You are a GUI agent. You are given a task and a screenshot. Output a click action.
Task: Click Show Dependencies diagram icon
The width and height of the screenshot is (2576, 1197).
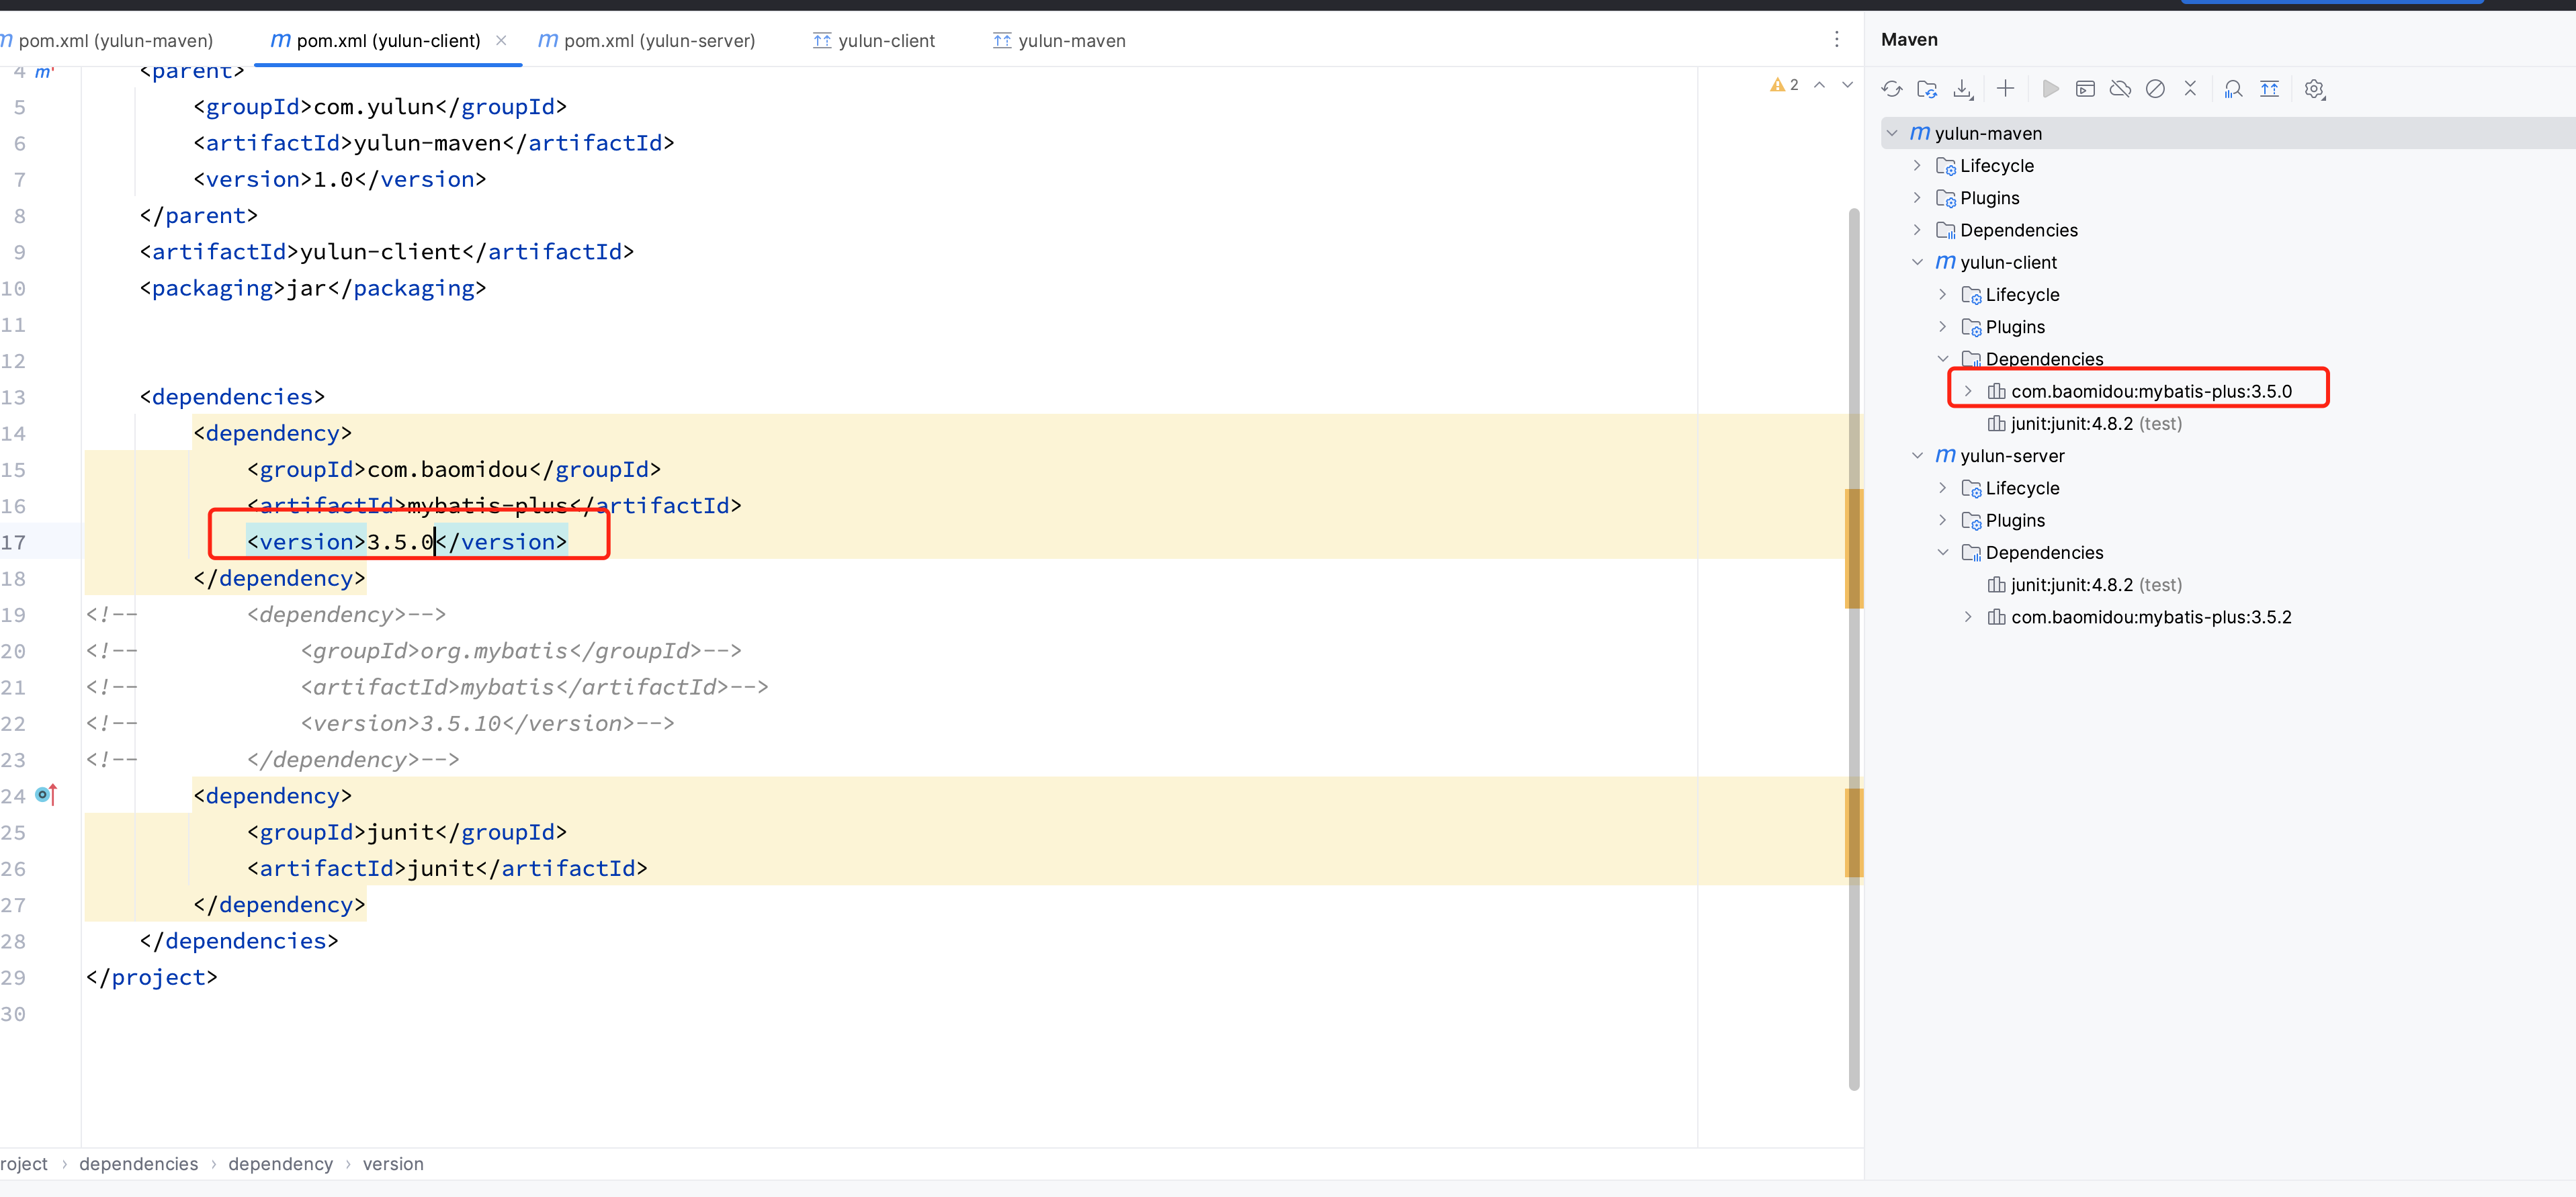click(x=2269, y=89)
